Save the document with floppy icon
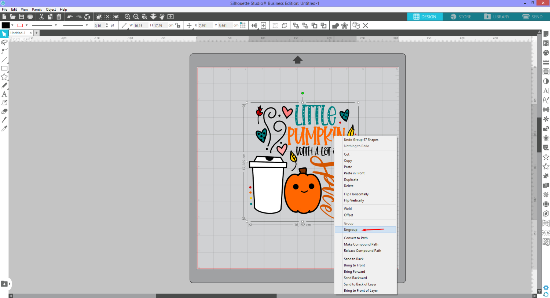 pyautogui.click(x=22, y=17)
